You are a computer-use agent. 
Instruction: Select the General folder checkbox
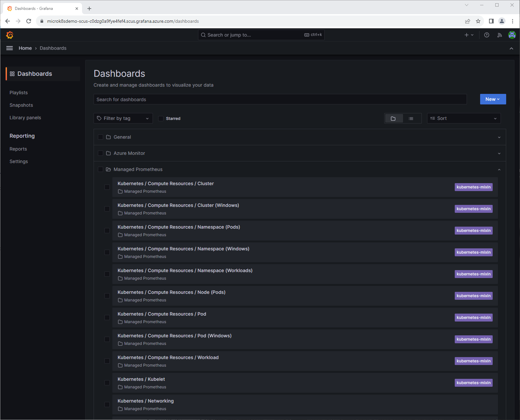pos(101,137)
